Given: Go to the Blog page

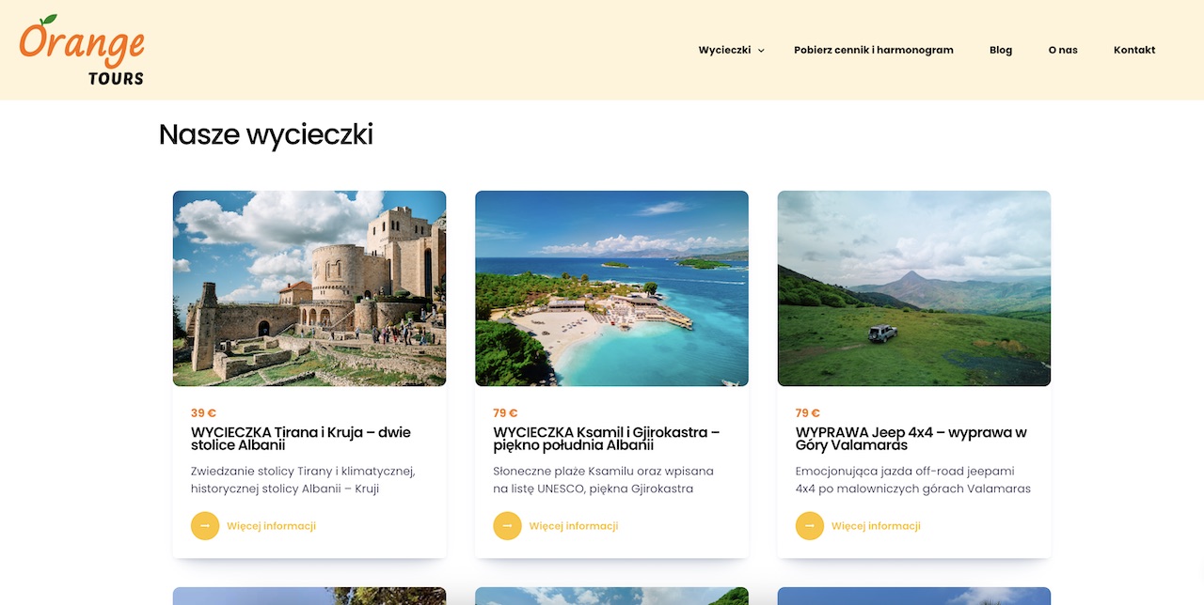Looking at the screenshot, I should pyautogui.click(x=1001, y=50).
